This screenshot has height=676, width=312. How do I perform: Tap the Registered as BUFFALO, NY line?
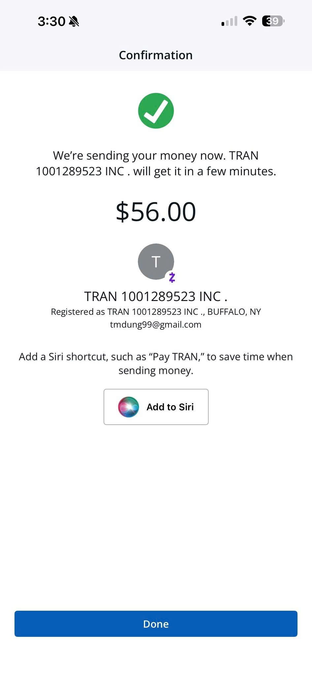[x=156, y=312]
